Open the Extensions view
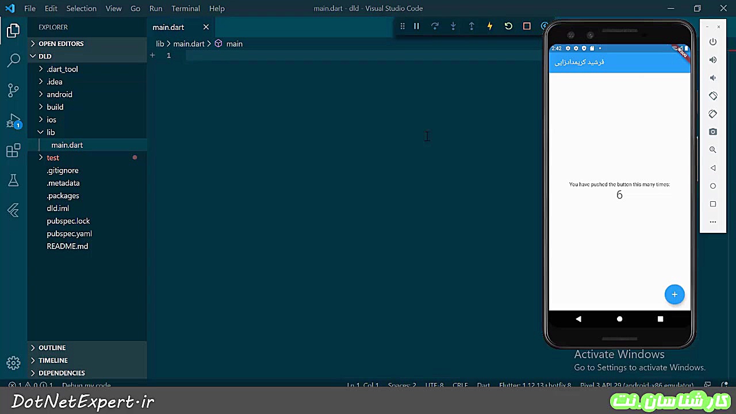This screenshot has height=414, width=736. coord(13,151)
